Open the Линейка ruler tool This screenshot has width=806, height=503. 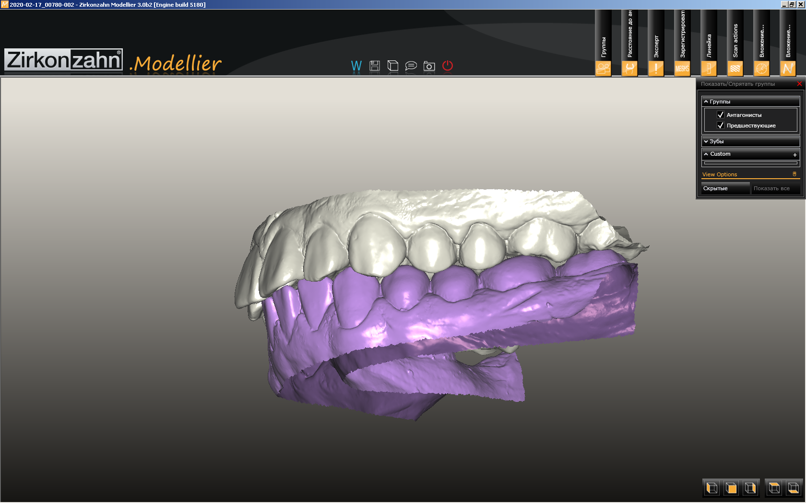[709, 69]
